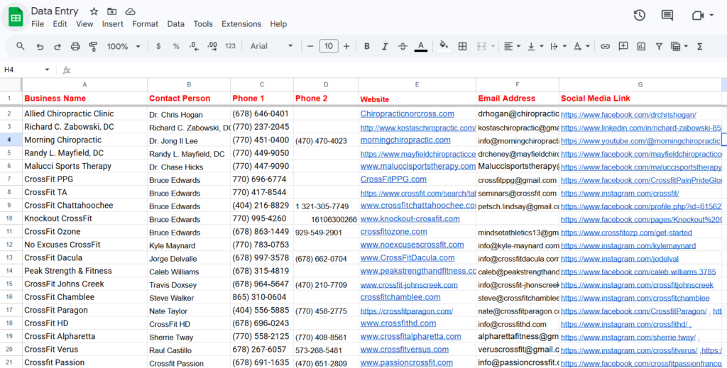
Task: Select the Business Name header cell
Action: (84, 98)
